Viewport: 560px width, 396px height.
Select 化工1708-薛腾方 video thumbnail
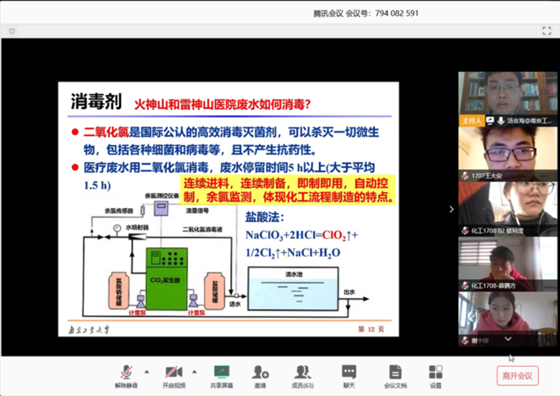point(506,263)
